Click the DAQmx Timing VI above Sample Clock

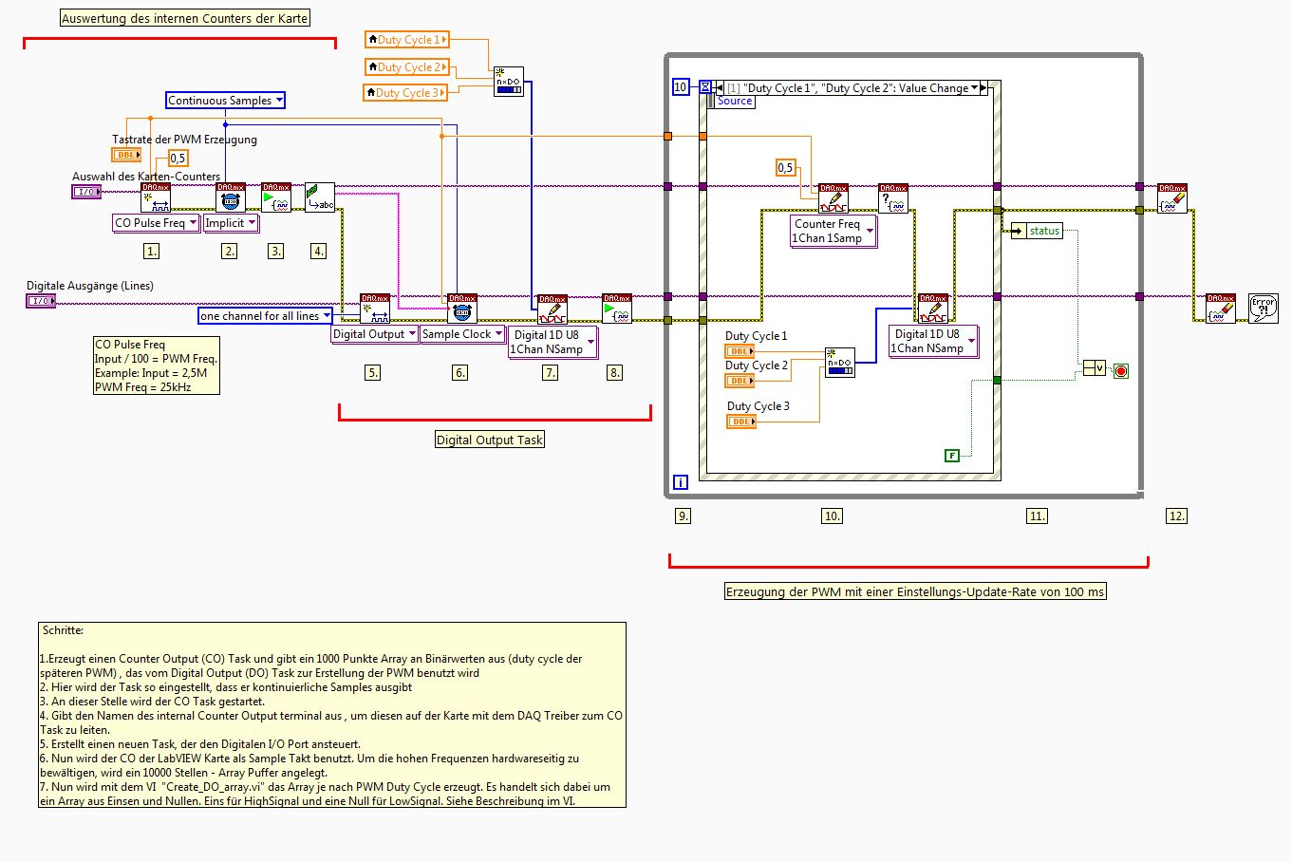click(462, 309)
